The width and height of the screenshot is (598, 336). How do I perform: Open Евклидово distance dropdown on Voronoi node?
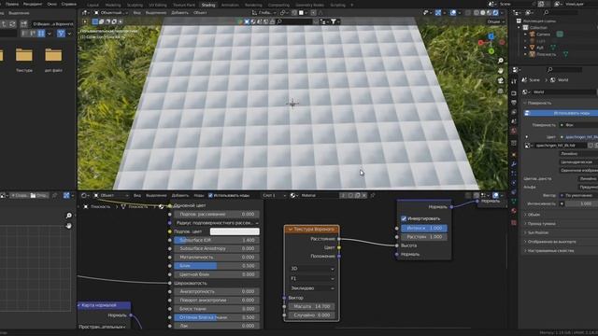[312, 288]
